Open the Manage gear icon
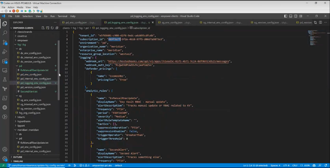The width and height of the screenshot is (330, 168). 5,158
